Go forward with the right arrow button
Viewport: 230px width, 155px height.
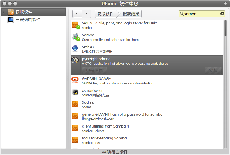point(86,14)
